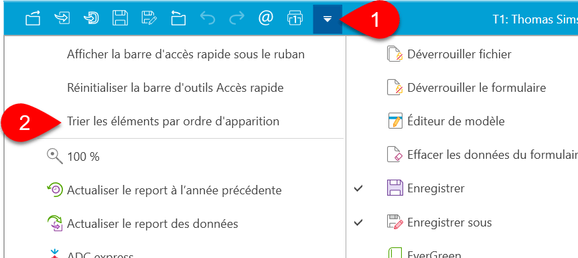Click the print icon in toolbar

295,18
